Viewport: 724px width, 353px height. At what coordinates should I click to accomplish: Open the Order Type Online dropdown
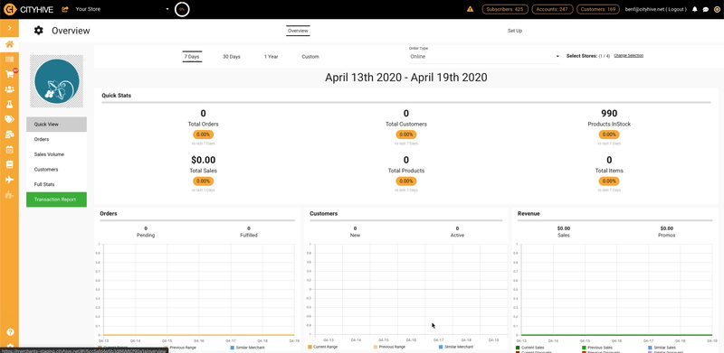(x=484, y=57)
